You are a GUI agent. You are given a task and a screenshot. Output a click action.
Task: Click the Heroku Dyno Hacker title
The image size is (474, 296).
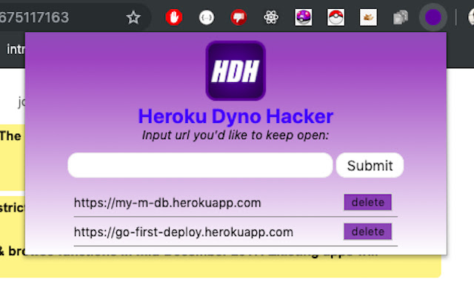pos(236,116)
